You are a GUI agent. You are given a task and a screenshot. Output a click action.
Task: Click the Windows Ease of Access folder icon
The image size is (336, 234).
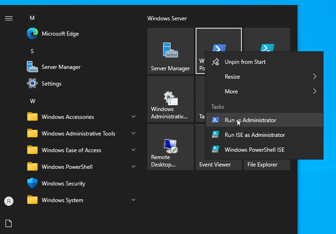click(32, 150)
